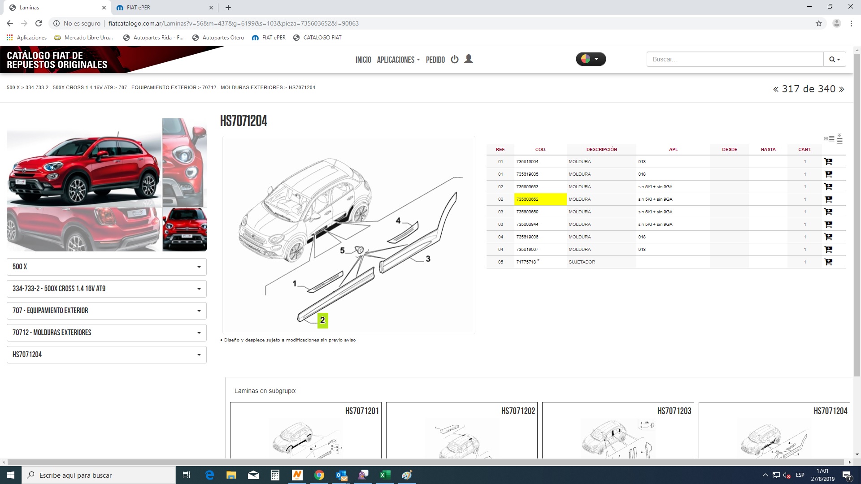Go to INICIO in the navbar
This screenshot has width=861, height=484.
[363, 60]
